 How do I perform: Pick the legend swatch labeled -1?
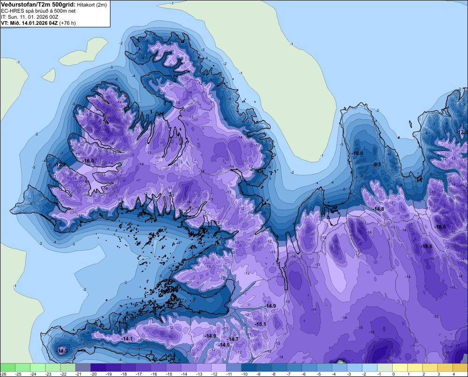[x=385, y=367]
